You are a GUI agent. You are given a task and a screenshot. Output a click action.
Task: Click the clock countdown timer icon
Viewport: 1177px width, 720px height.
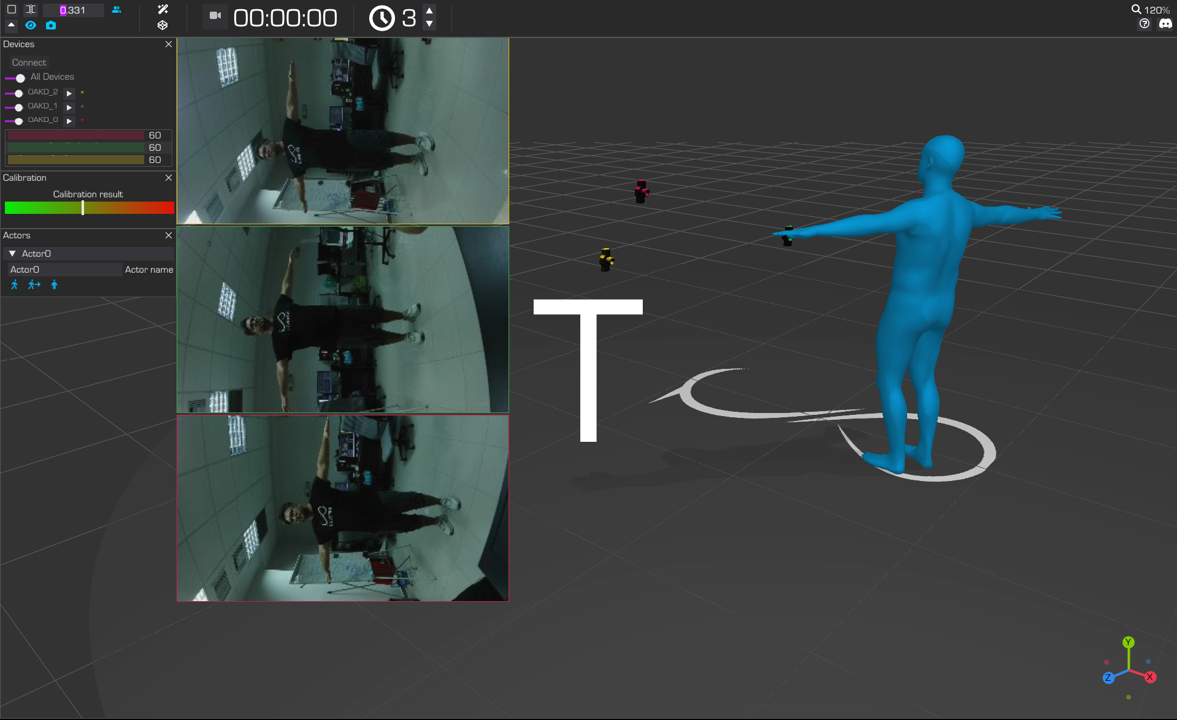(x=381, y=18)
